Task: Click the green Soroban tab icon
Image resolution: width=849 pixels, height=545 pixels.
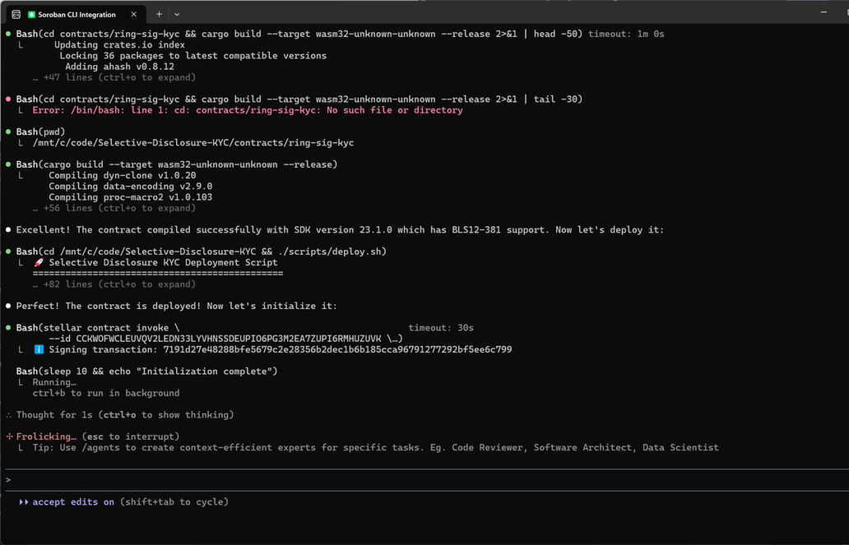Action: pos(31,15)
